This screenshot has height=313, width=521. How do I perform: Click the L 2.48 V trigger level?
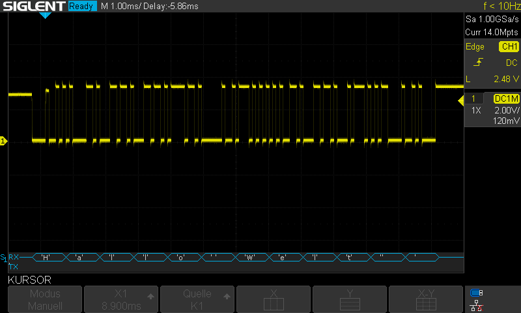pyautogui.click(x=492, y=79)
